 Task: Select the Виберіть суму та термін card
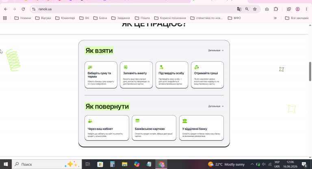pos(101,75)
